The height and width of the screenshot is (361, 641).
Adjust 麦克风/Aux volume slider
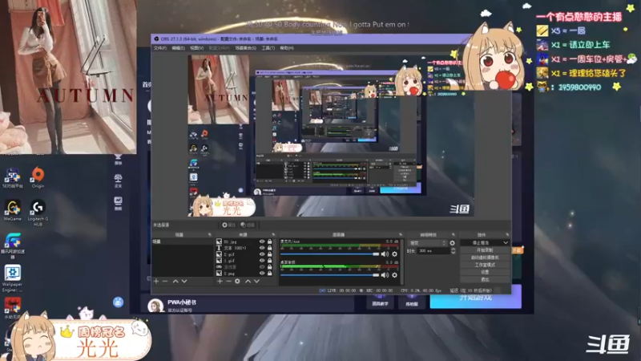coord(329,254)
